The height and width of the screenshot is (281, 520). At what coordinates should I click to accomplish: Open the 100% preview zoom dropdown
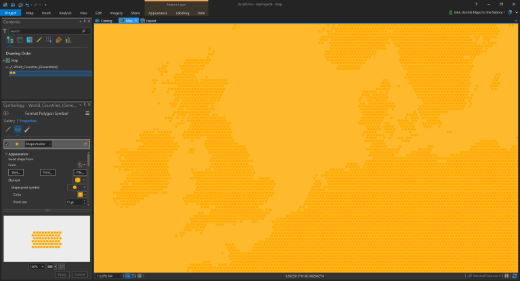click(x=37, y=267)
